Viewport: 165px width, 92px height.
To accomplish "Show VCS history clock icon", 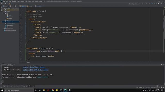I will (x=156, y=4).
